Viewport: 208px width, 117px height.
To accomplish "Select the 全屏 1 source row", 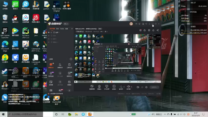I will (x=60, y=32).
